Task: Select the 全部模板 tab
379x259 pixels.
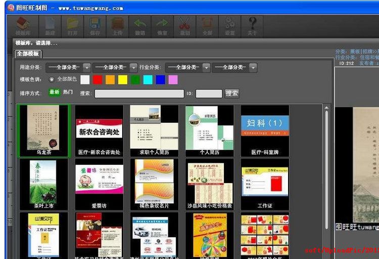Action: tap(28, 54)
